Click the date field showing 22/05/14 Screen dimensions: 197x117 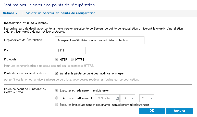(x=105, y=98)
